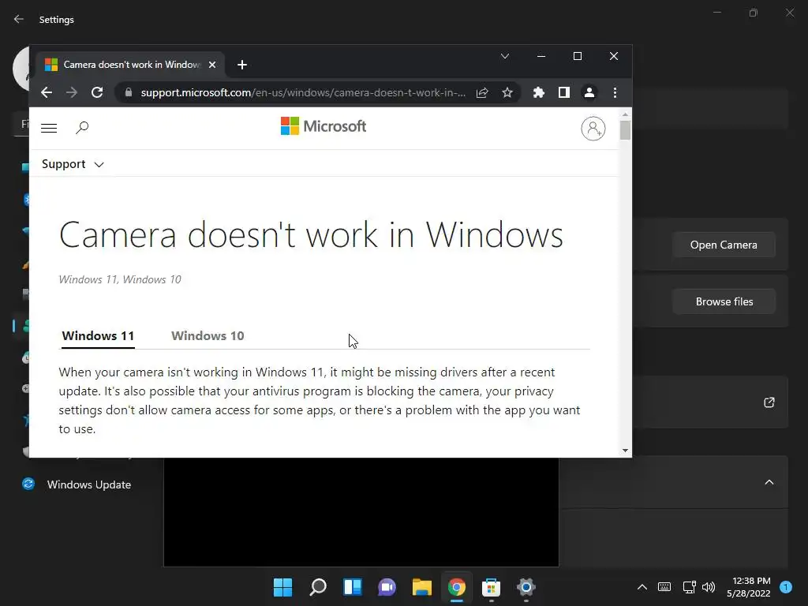Toggle Chrome side panel icon
The width and height of the screenshot is (808, 606).
click(x=563, y=93)
